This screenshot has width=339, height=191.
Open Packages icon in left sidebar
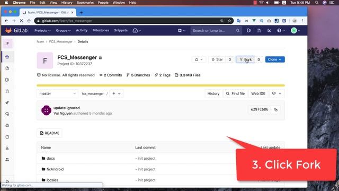(x=7, y=125)
